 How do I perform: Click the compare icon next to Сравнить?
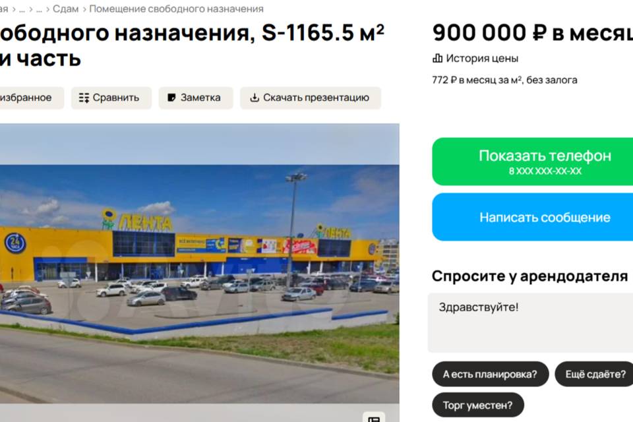84,98
